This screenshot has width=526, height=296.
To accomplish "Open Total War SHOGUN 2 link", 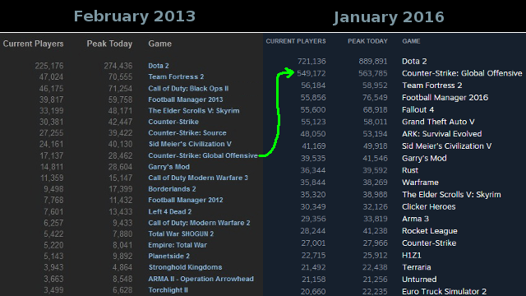I will tap(181, 234).
